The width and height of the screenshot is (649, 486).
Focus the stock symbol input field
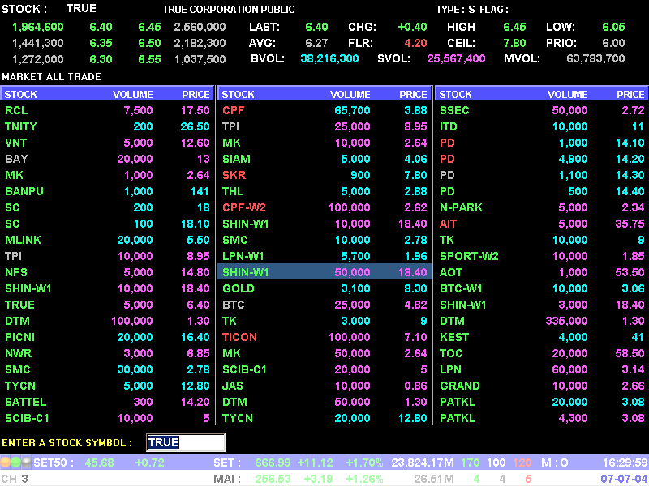(x=186, y=442)
